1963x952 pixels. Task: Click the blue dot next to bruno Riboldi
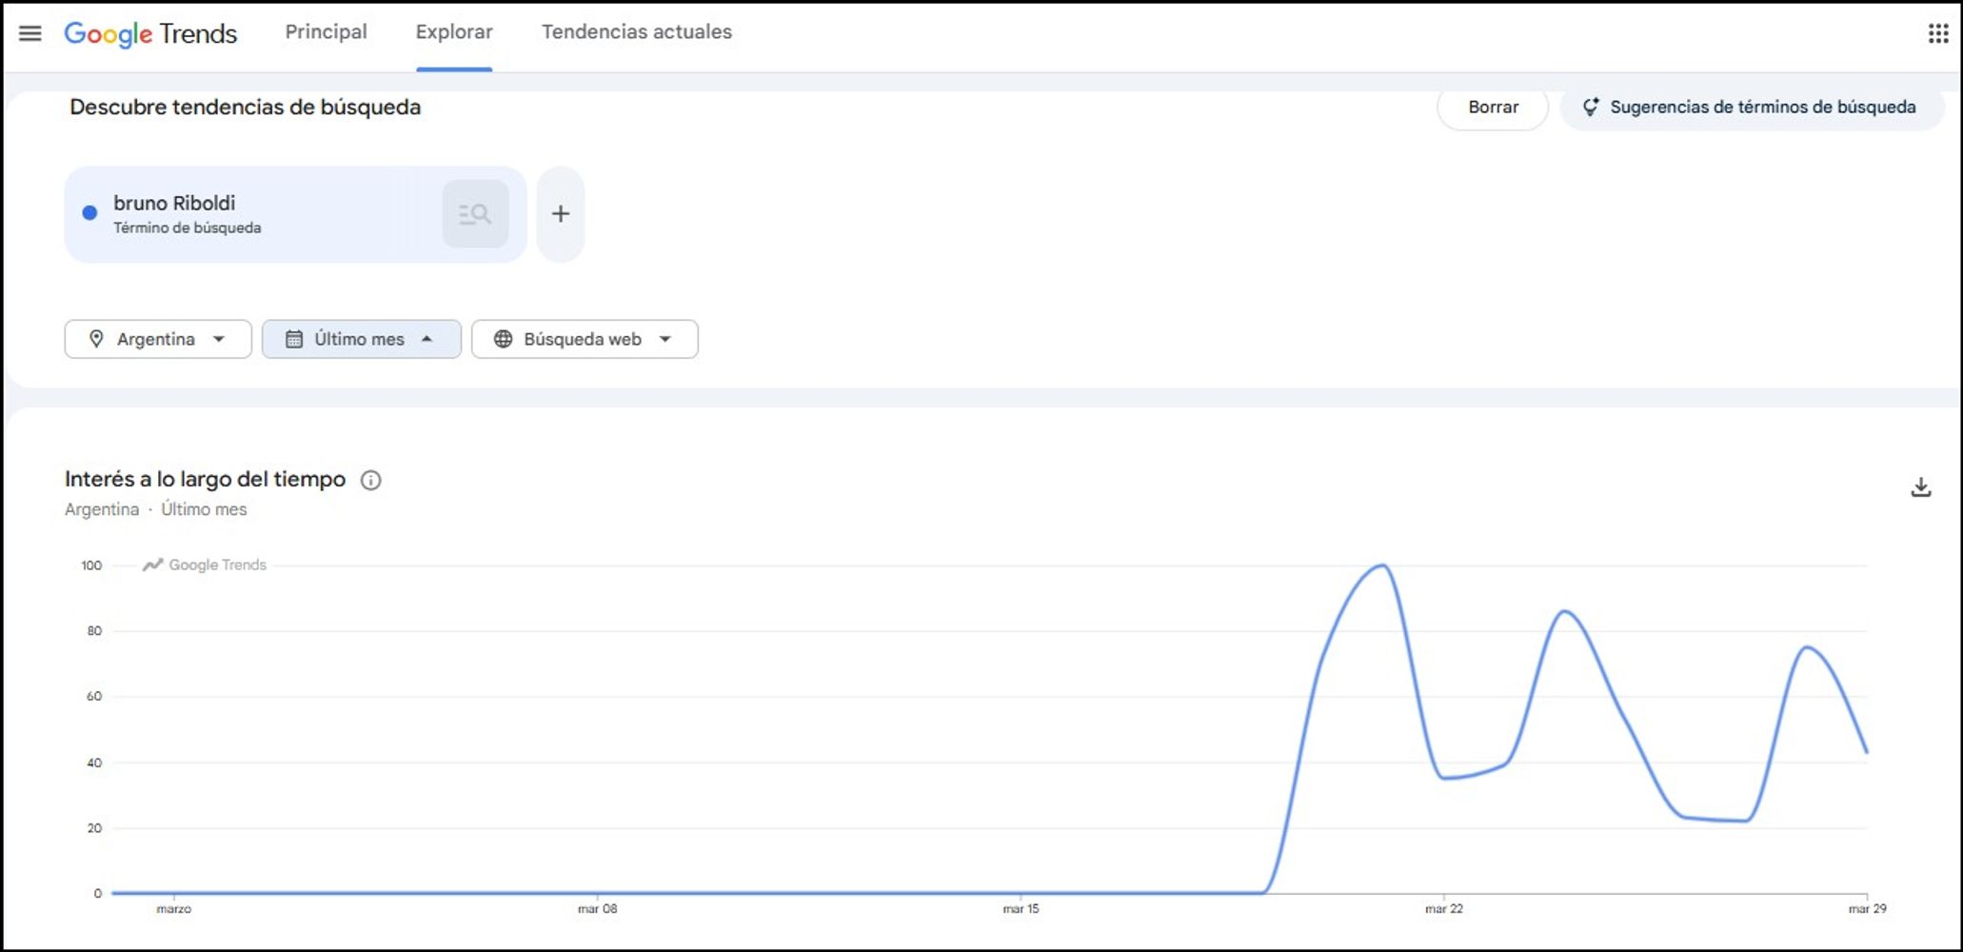click(x=89, y=213)
